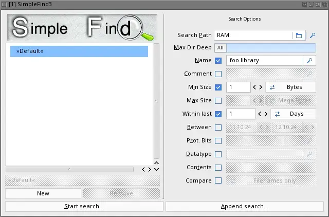Image resolution: width=329 pixels, height=217 pixels.
Task: Open the folder browser for Search Path
Action: (x=299, y=35)
